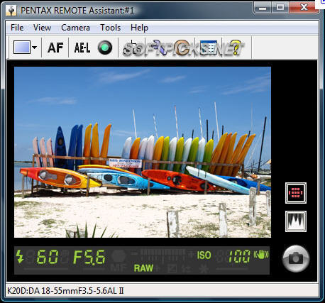Screen dimensions: 325x303
Task: Click the AF autofocus toolbar button
Action: [55, 48]
